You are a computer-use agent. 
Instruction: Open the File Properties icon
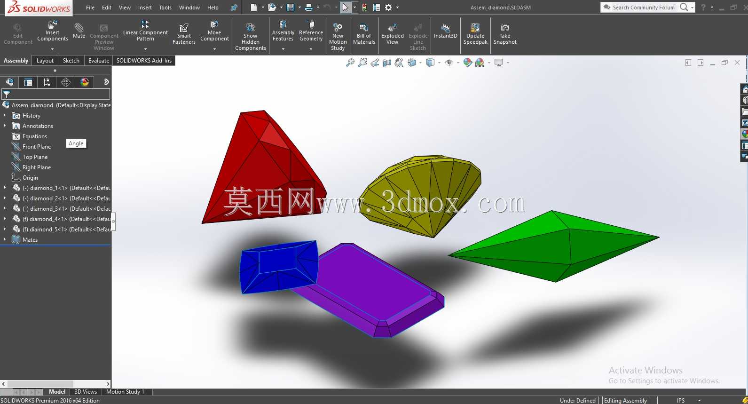click(x=377, y=8)
